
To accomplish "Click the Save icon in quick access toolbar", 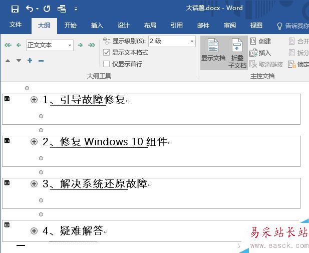I will pos(15,9).
